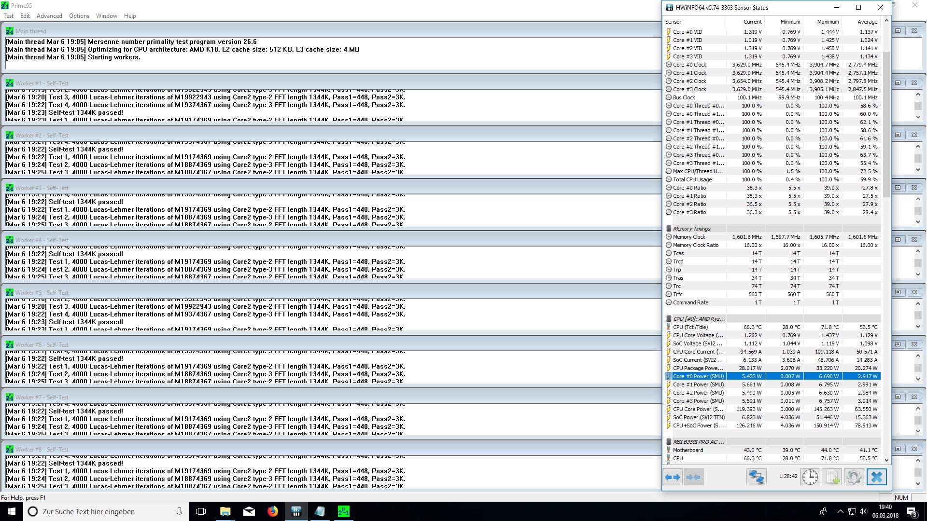Viewport: 927px width, 521px height.
Task: Click HWiNFO shrink-columns arrows icon
Action: tap(693, 477)
